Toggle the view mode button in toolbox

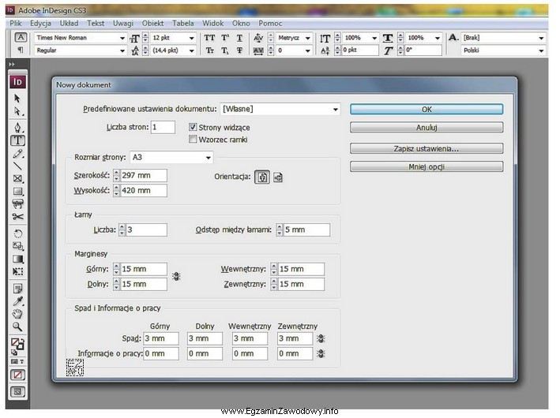(17, 392)
